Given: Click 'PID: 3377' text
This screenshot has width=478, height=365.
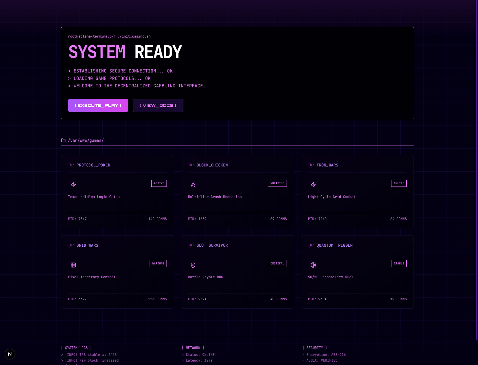Looking at the screenshot, I should [x=77, y=299].
